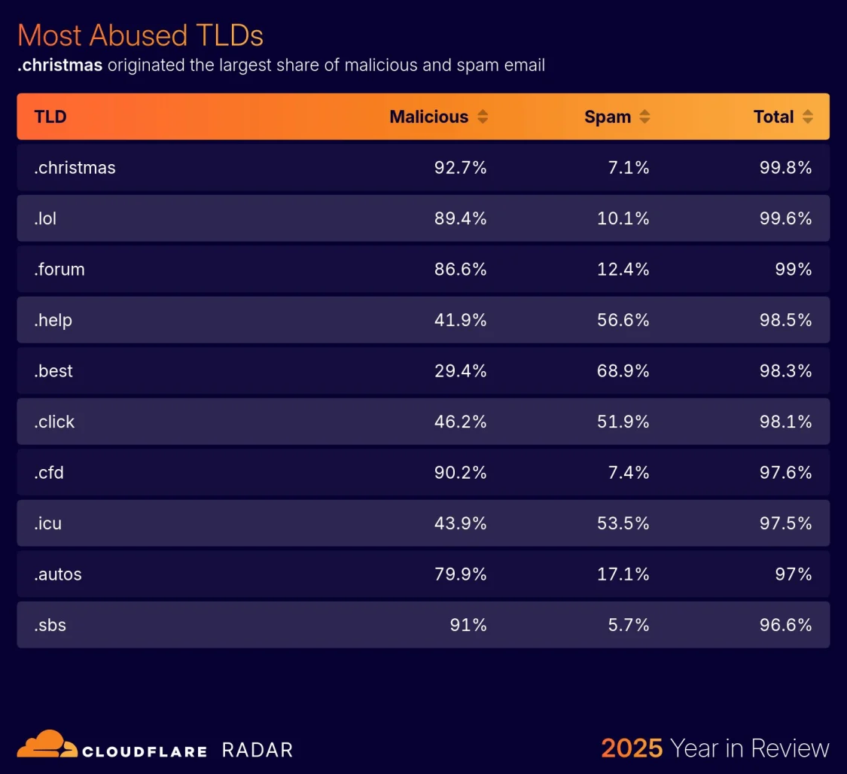Click the .best TLD entry

click(x=53, y=371)
